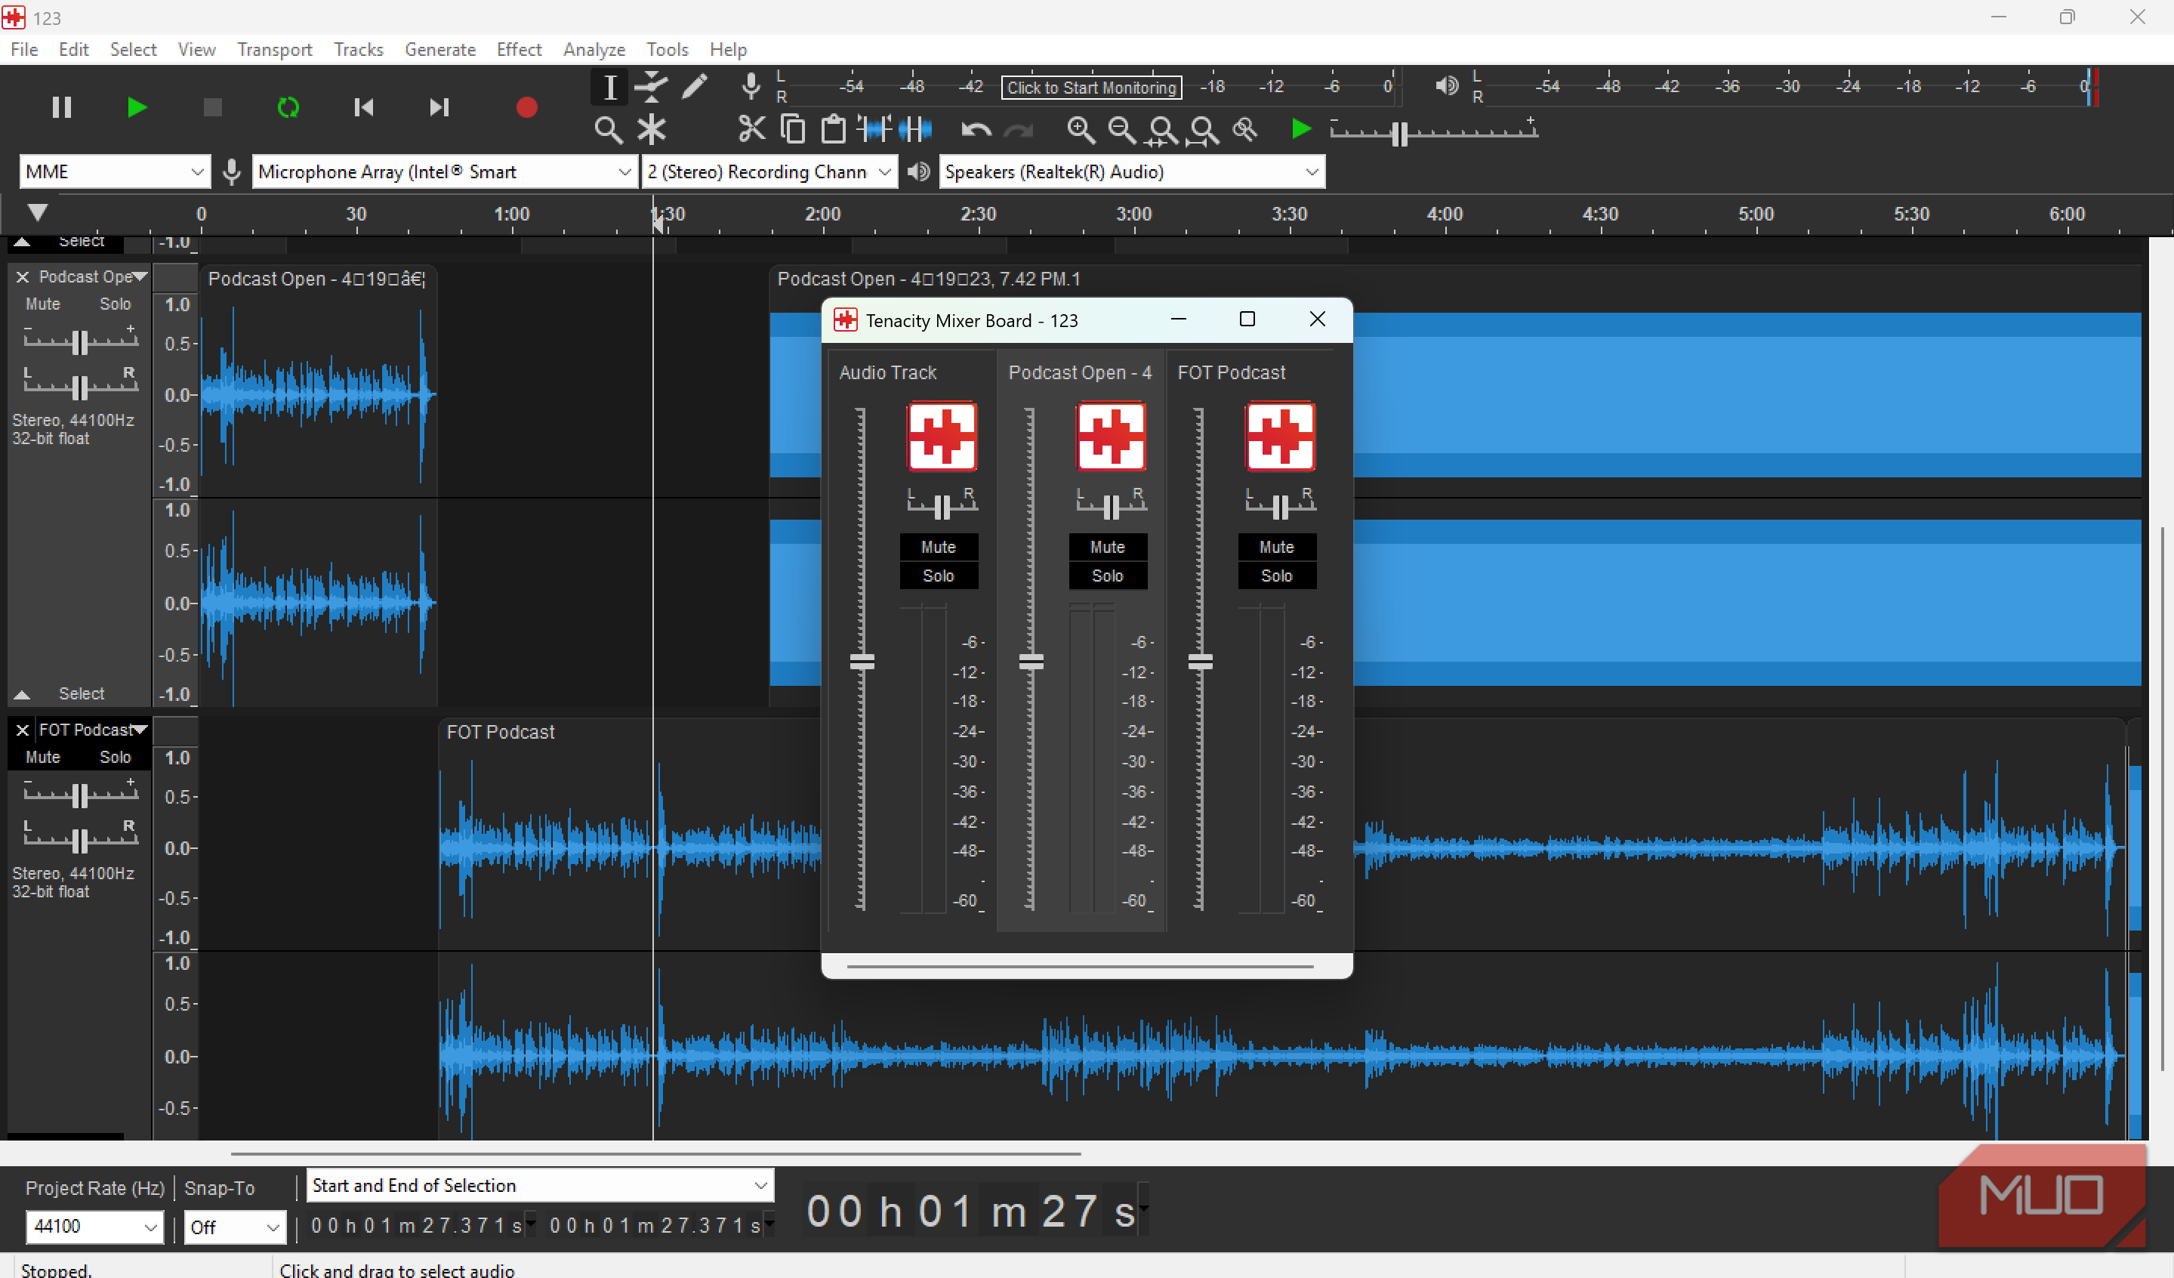The image size is (2174, 1278).
Task: Start playback with the green Play button
Action: pyautogui.click(x=137, y=108)
